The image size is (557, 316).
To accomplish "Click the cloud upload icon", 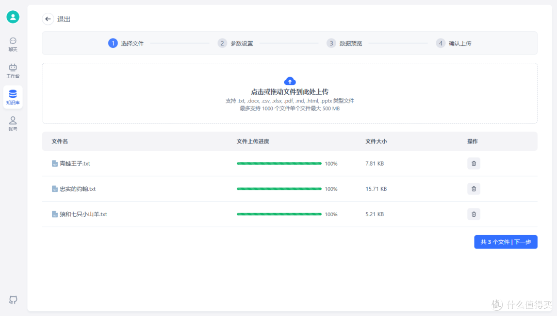I will (x=290, y=81).
